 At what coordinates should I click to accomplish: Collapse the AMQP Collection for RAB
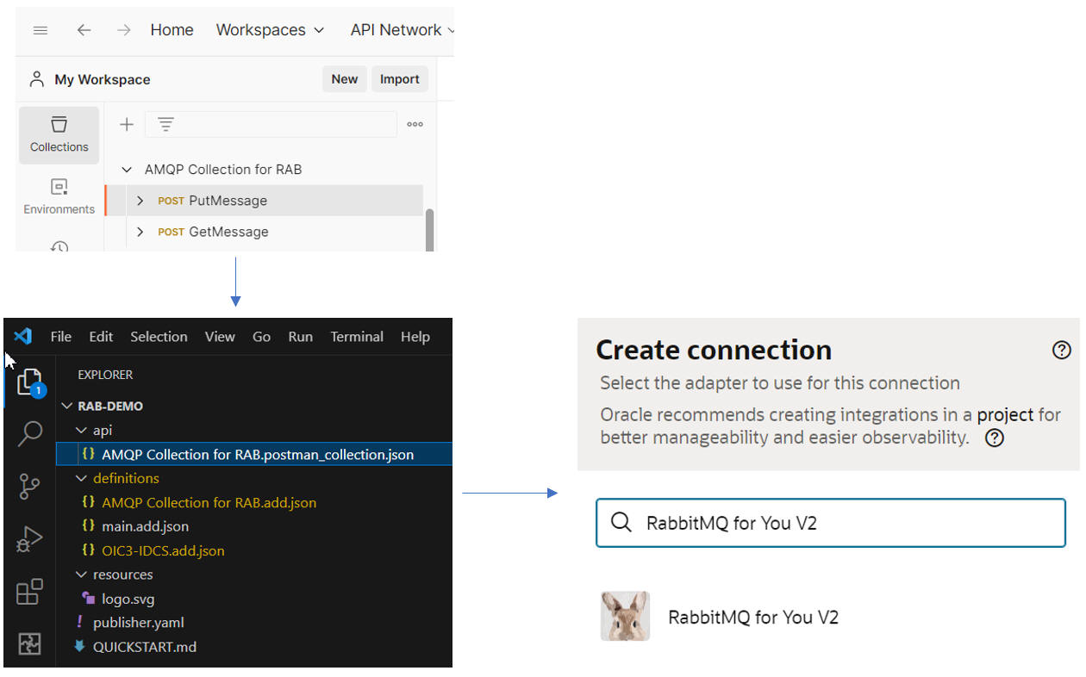[127, 170]
